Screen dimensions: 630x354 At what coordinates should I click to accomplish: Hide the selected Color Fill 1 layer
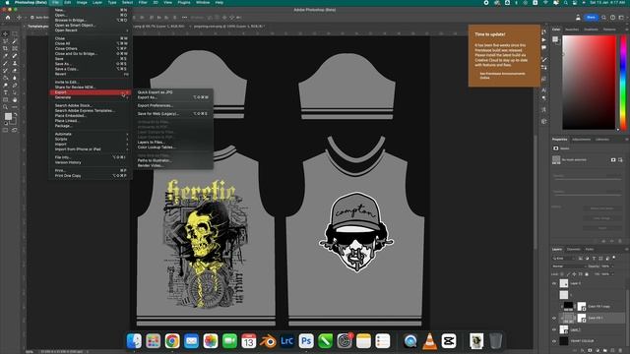tap(554, 318)
